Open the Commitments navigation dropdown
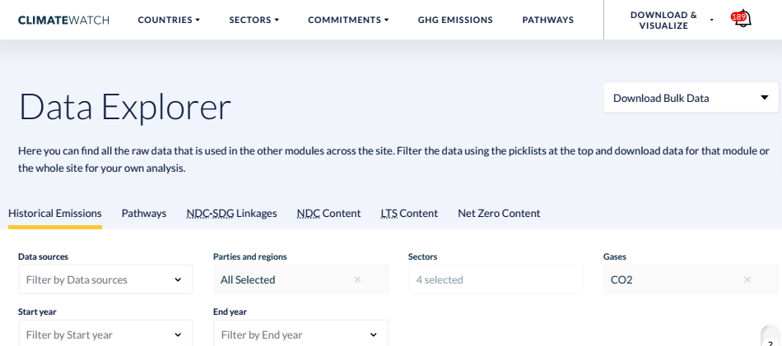Screen dimensions: 782x346 348,20
